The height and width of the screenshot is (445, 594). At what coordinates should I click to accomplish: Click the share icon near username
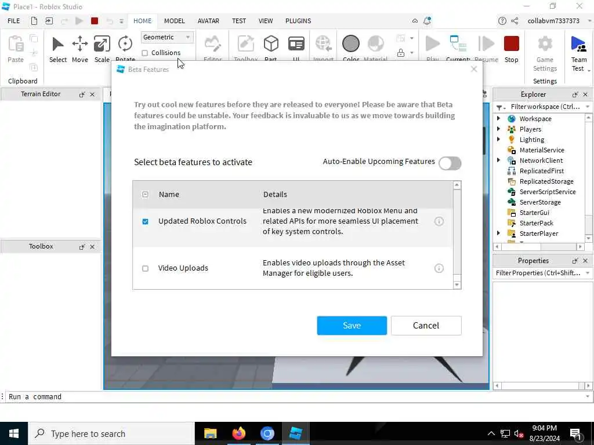point(515,21)
